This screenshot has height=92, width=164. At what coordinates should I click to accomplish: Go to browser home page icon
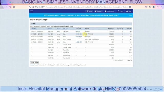pyautogui.click(x=14, y=7)
